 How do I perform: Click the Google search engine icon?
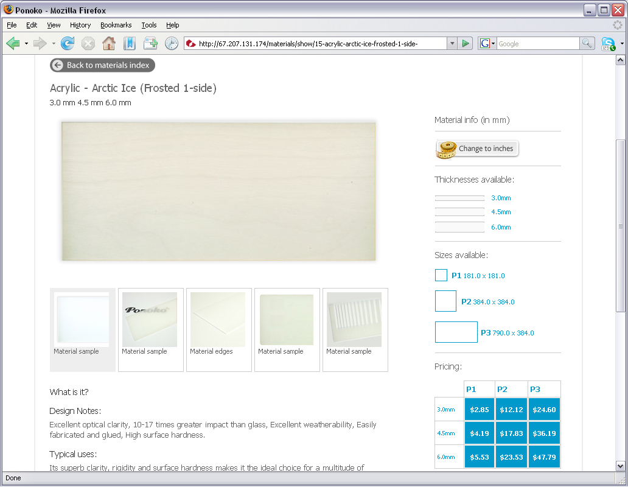pyautogui.click(x=484, y=43)
